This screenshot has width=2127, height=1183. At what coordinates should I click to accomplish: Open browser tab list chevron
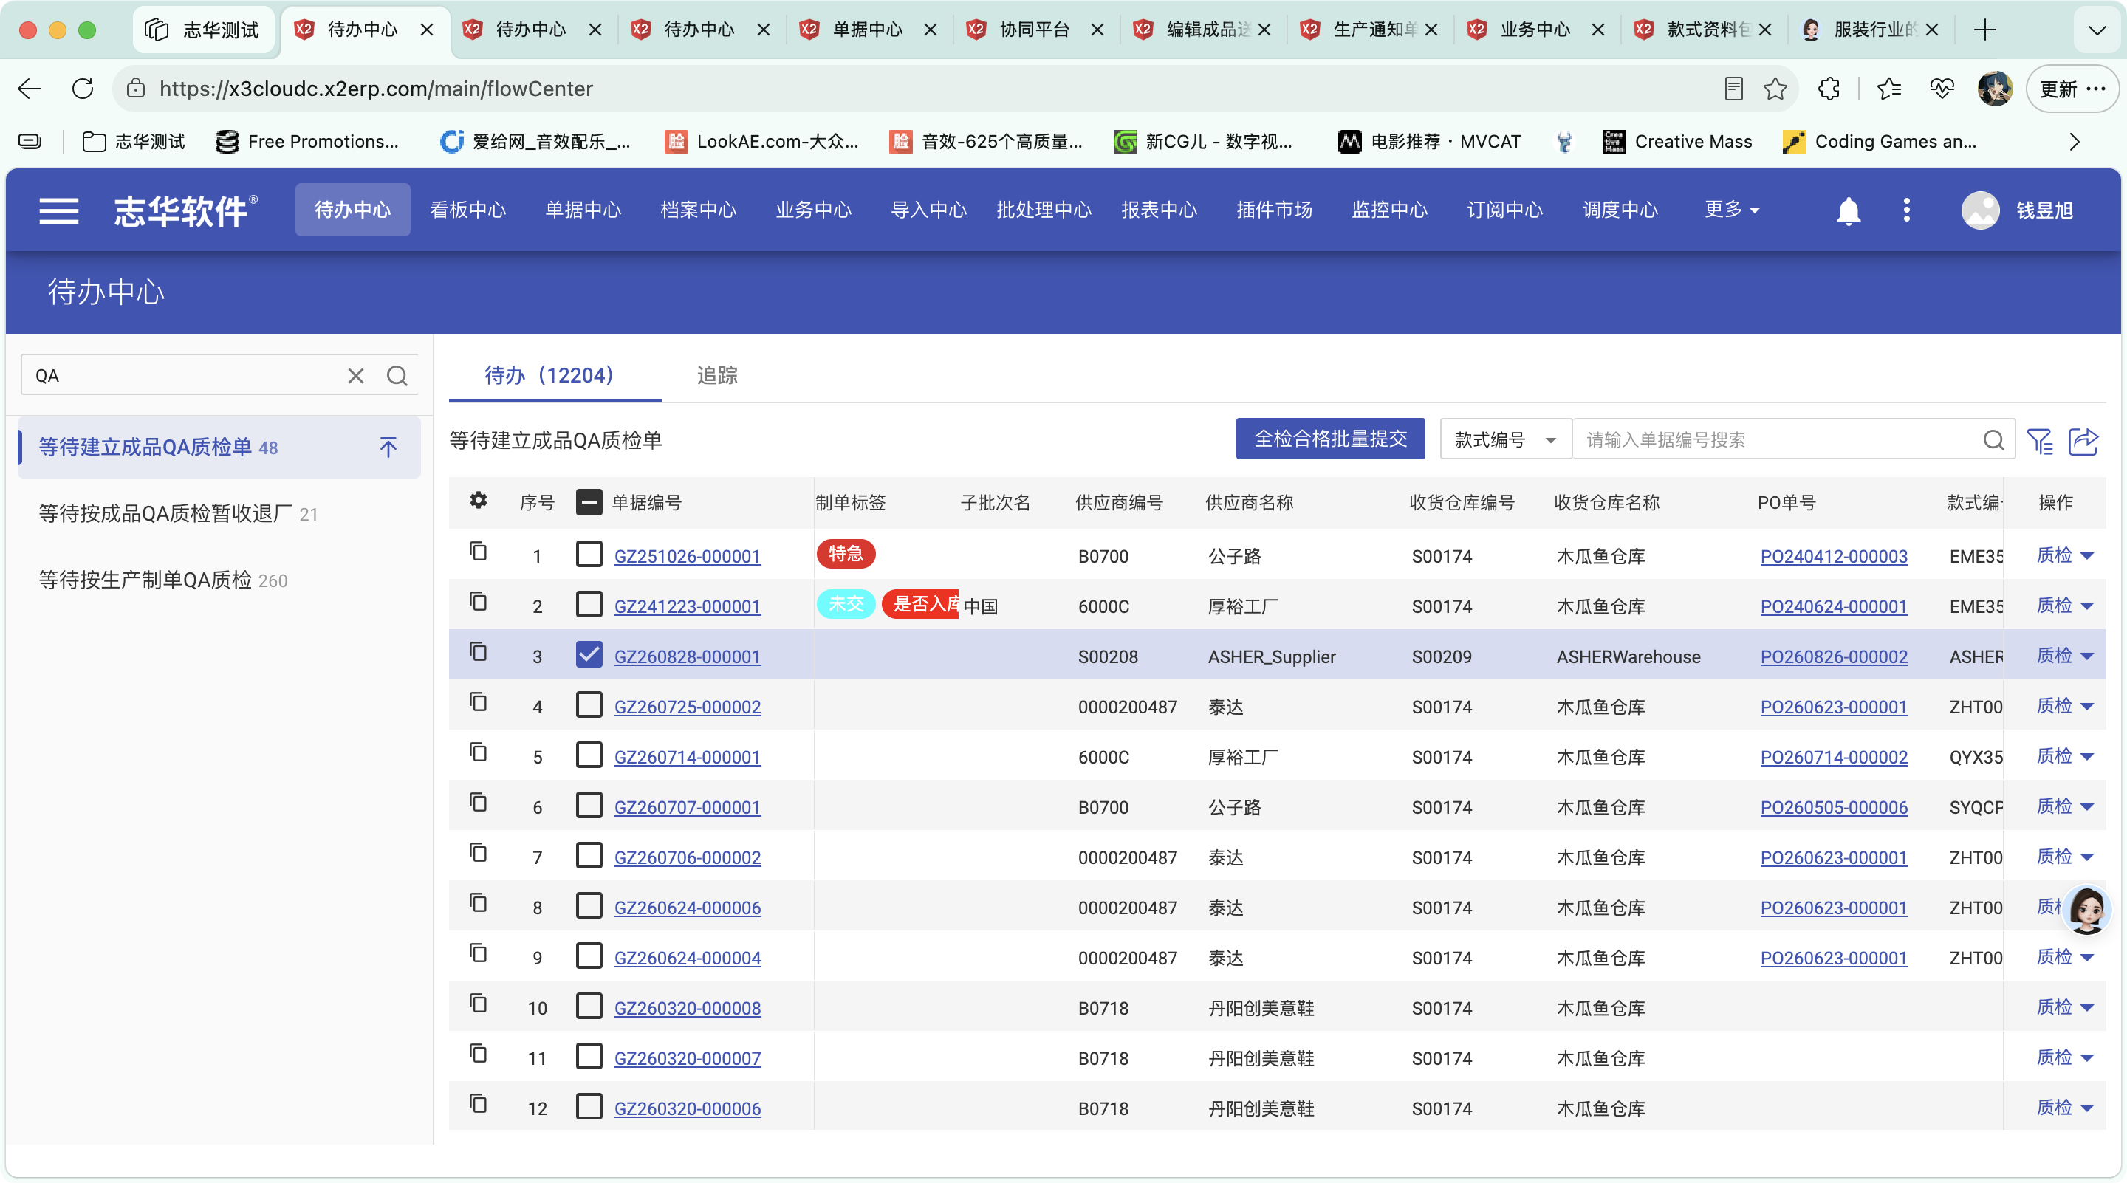(x=2097, y=30)
